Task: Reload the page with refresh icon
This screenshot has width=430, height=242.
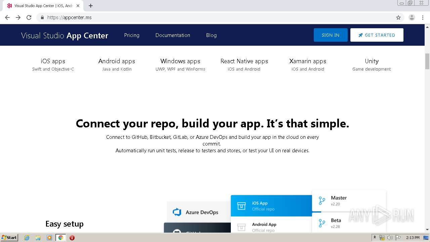Action: pos(29,17)
